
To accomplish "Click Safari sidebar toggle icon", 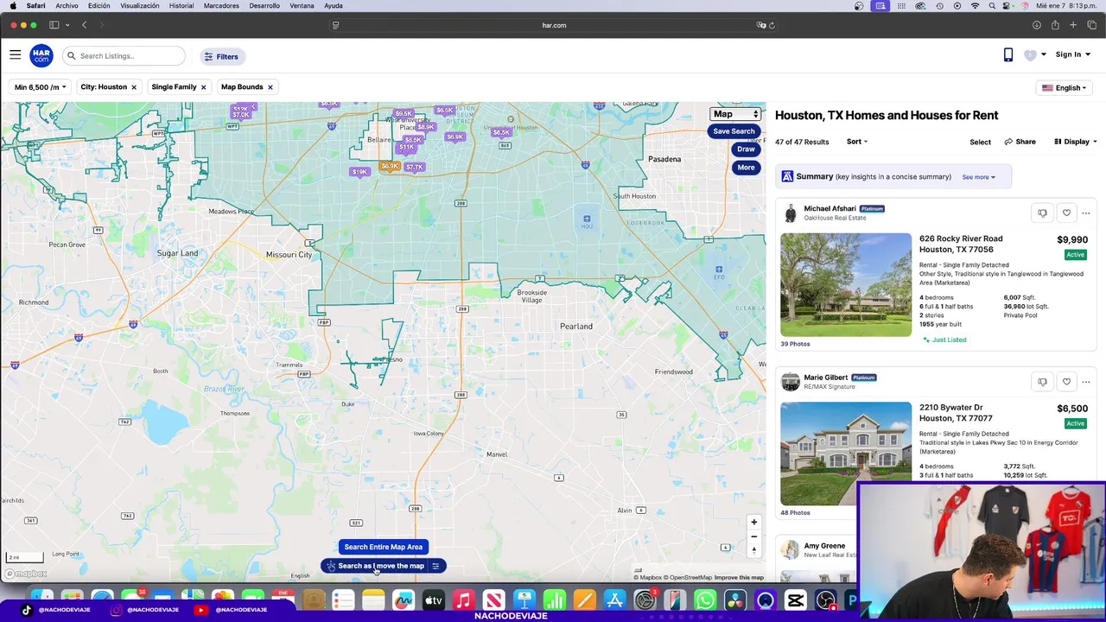I will click(54, 25).
